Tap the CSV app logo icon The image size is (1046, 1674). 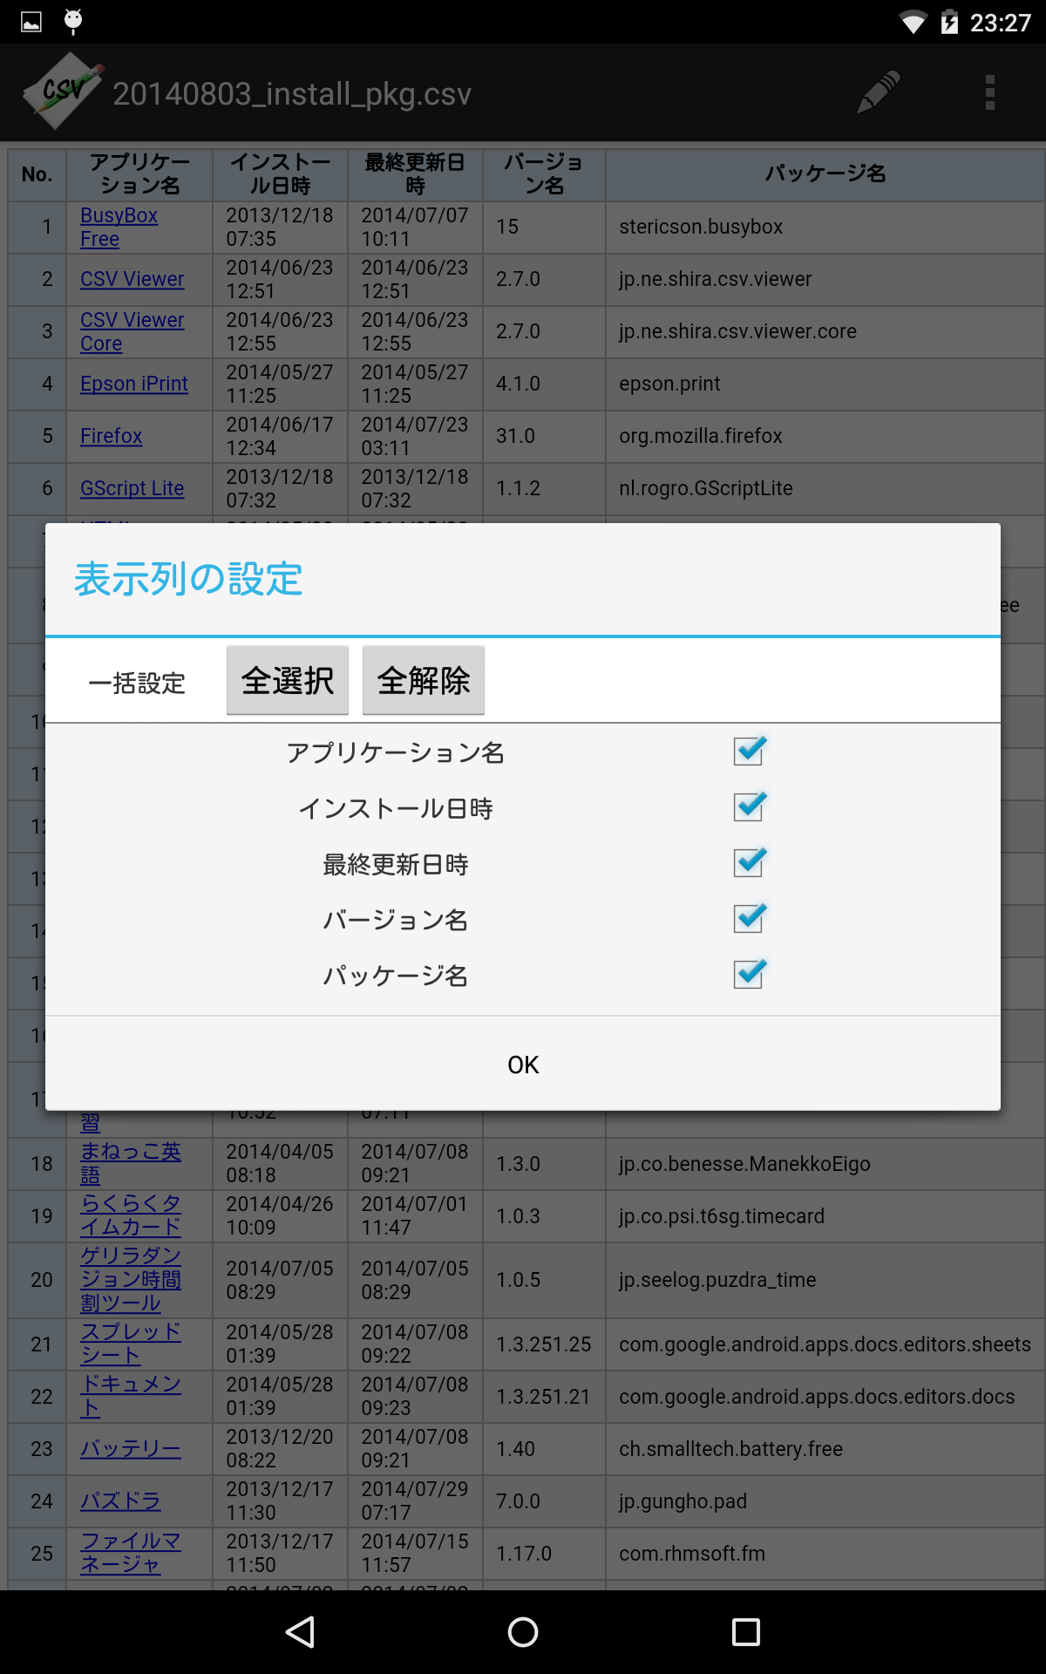click(x=63, y=91)
